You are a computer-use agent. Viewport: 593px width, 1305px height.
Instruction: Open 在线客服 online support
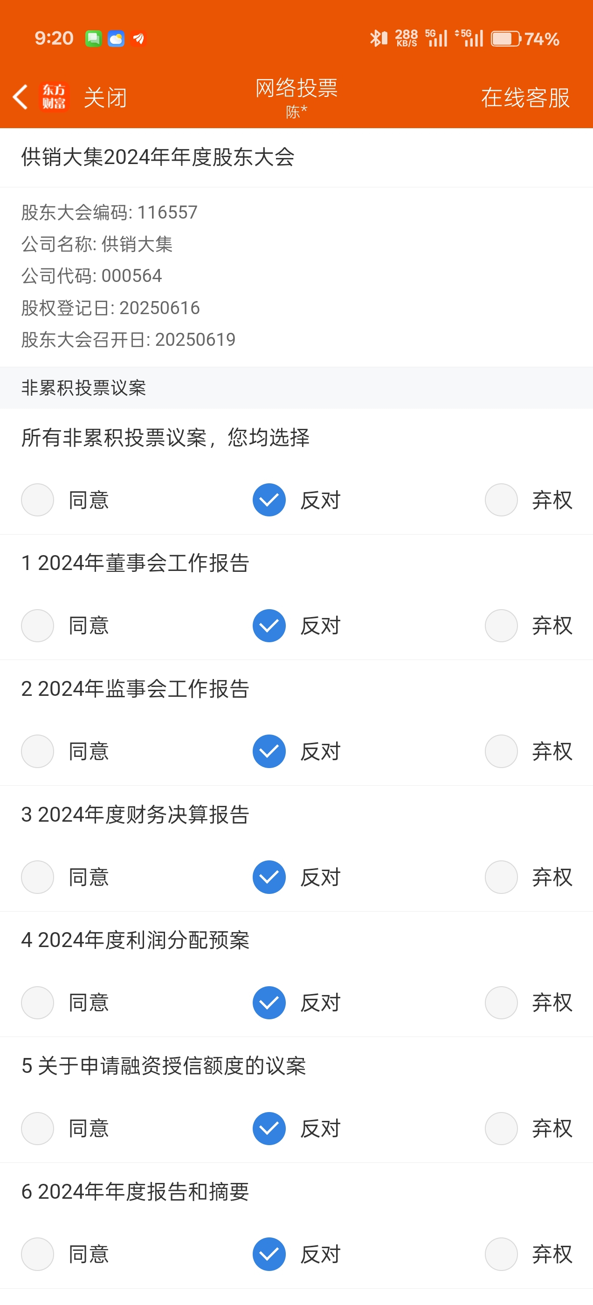coord(525,97)
